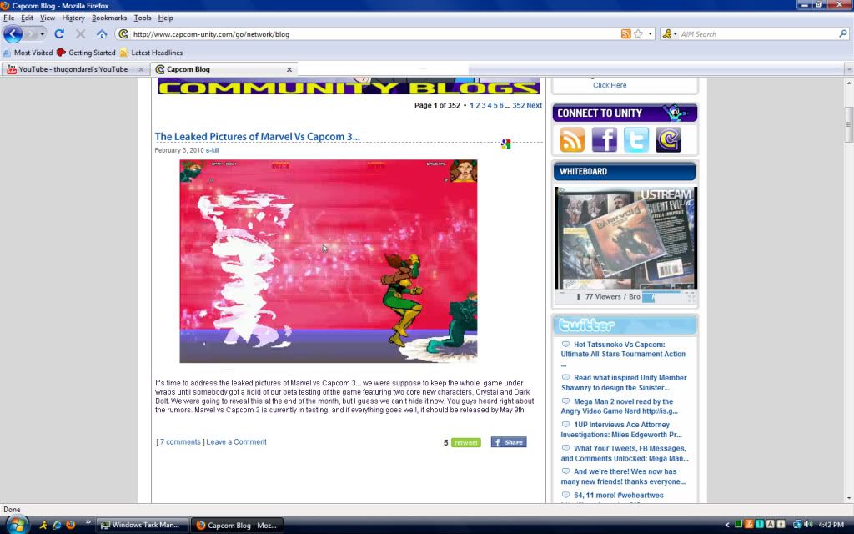The image size is (854, 534).
Task: Launch AIM from the quick launch bar
Action: (x=43, y=526)
